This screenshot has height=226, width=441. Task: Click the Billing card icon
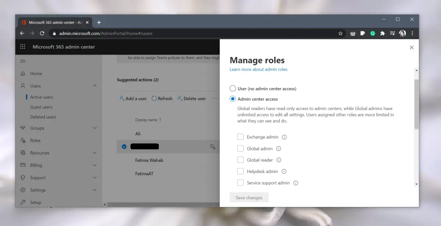tap(23, 165)
